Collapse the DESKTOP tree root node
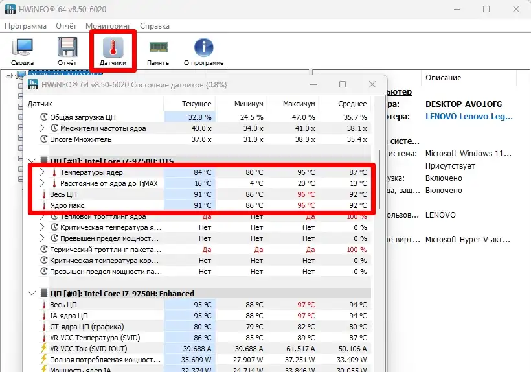The image size is (531, 372). click(9, 75)
